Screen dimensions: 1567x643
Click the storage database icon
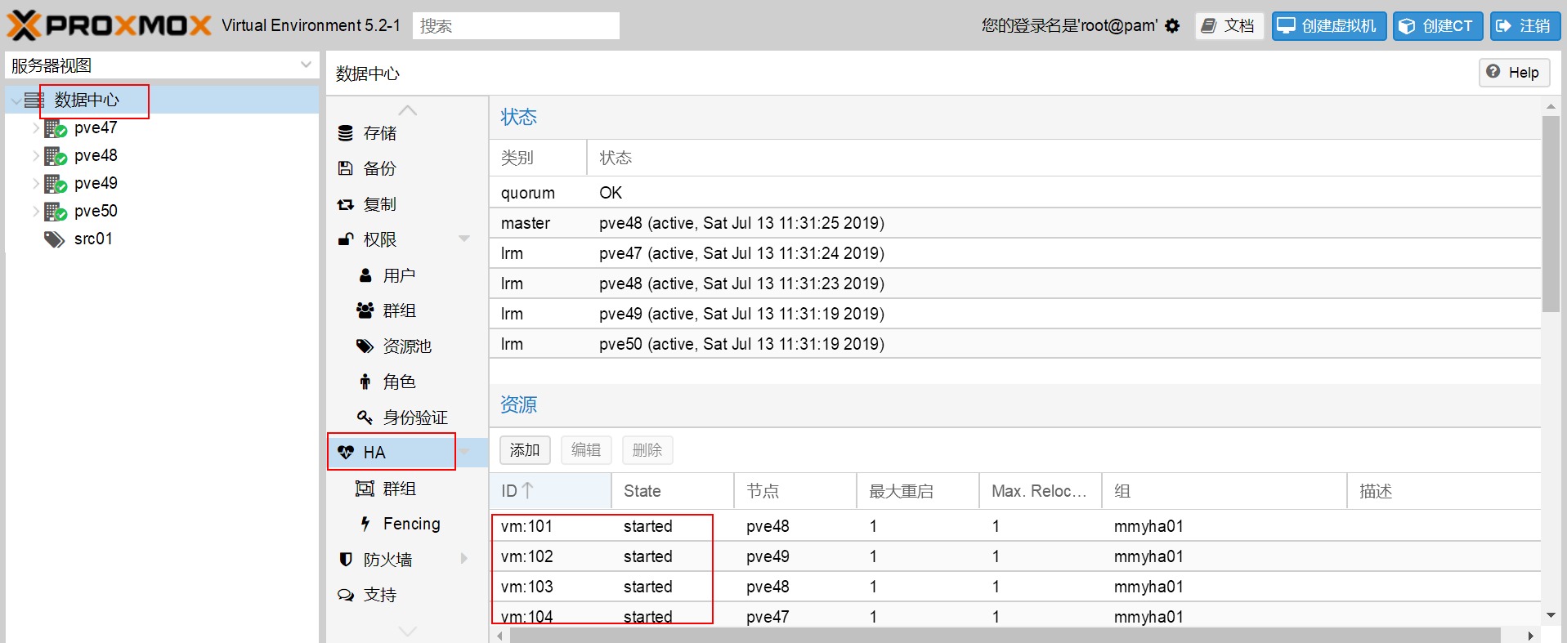346,133
